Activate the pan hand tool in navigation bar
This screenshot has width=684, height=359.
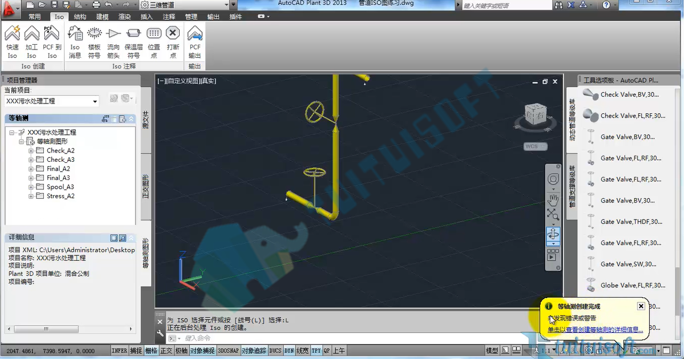(553, 199)
